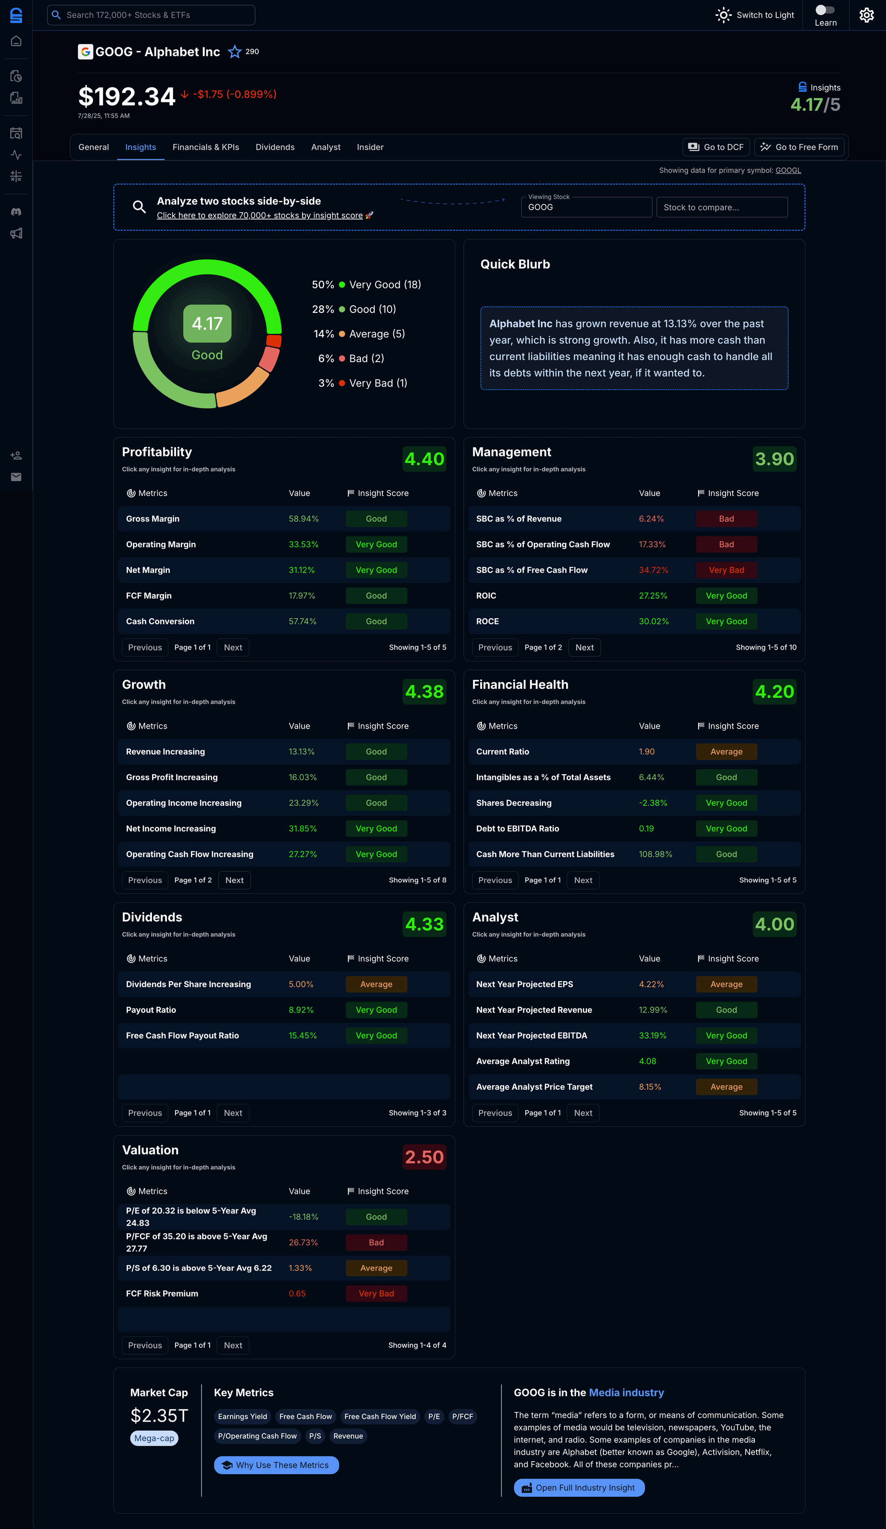Open the megaphone announcements icon
Image resolution: width=886 pixels, height=1529 pixels.
point(16,233)
